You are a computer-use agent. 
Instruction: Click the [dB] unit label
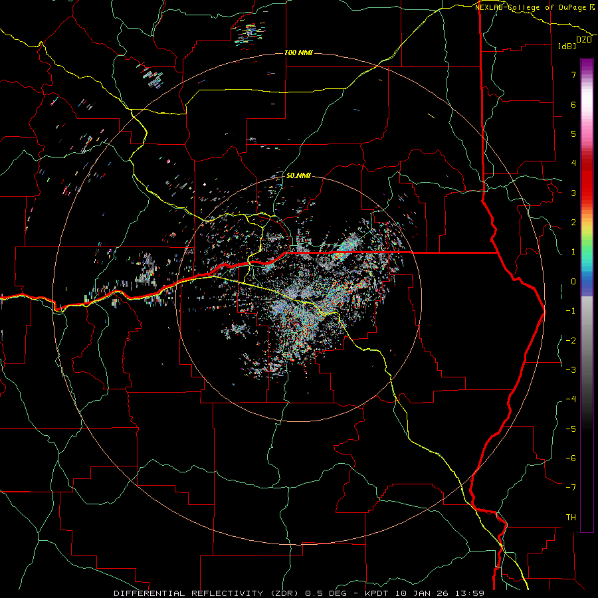pos(567,46)
